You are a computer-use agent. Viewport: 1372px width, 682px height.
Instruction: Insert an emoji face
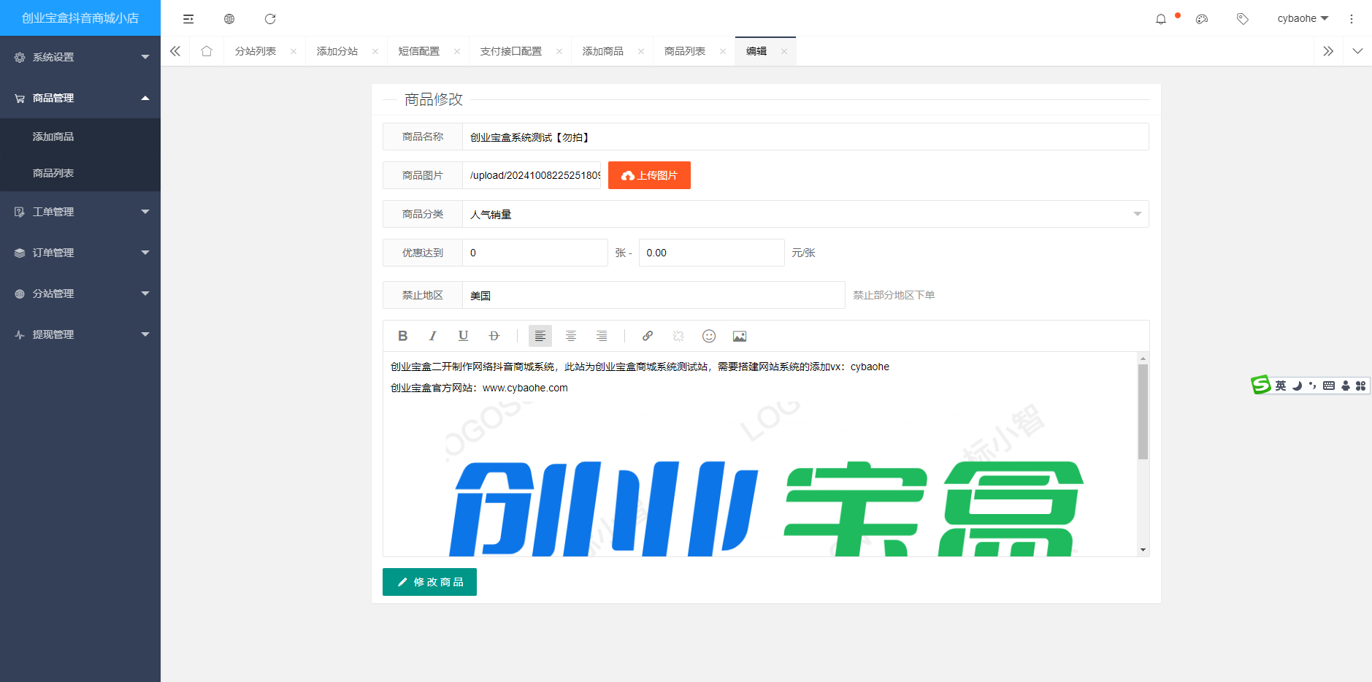[709, 336]
